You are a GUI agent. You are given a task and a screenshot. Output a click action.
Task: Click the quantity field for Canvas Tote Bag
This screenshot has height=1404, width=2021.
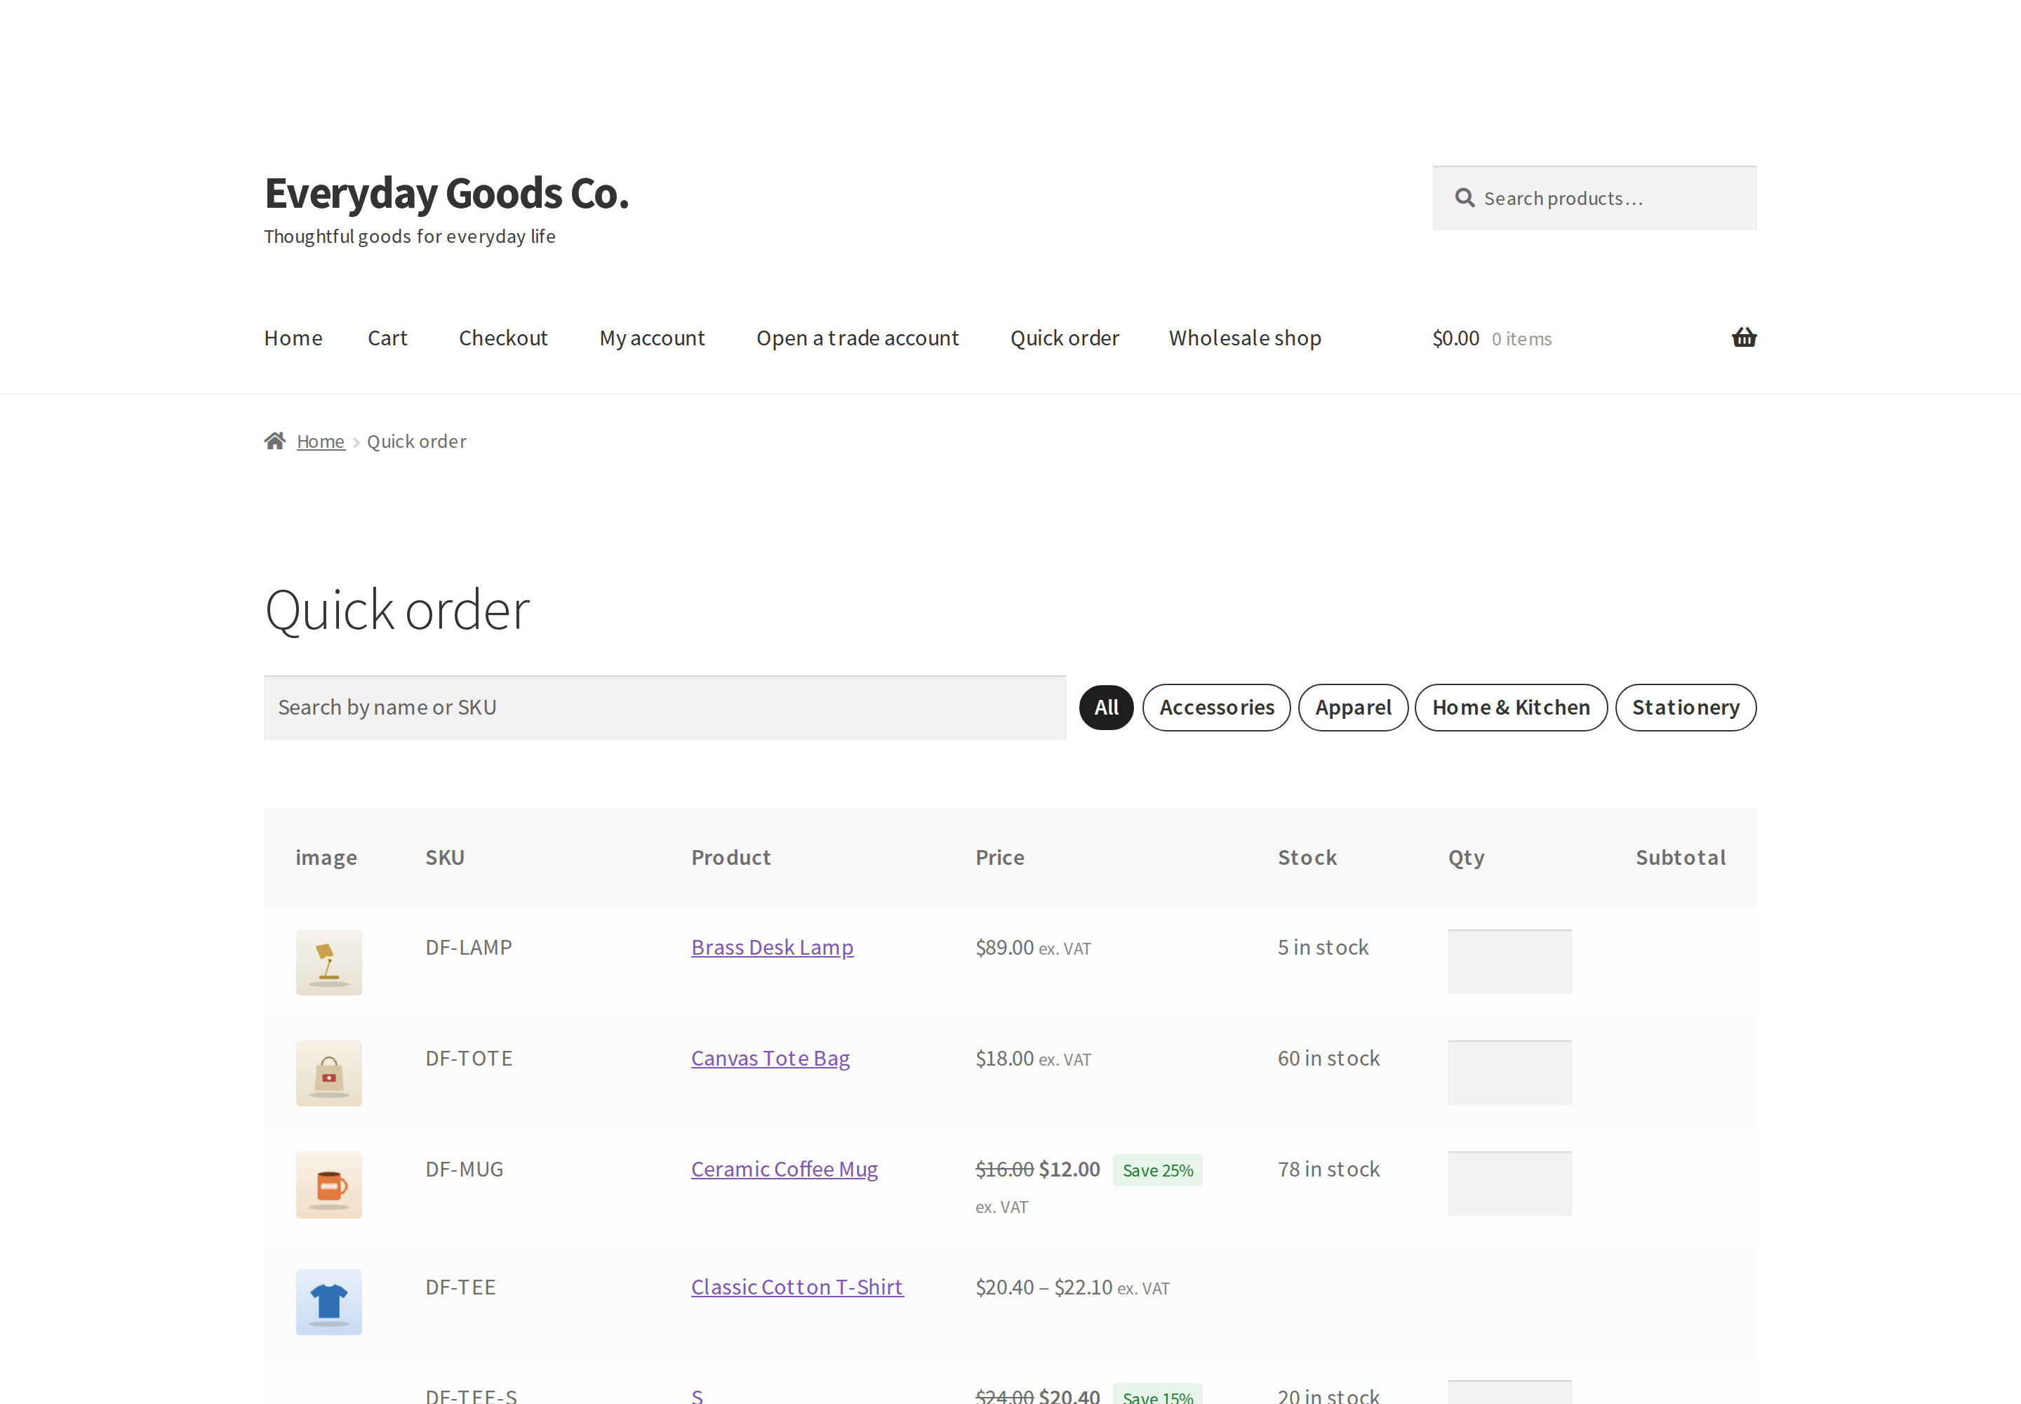tap(1510, 1073)
